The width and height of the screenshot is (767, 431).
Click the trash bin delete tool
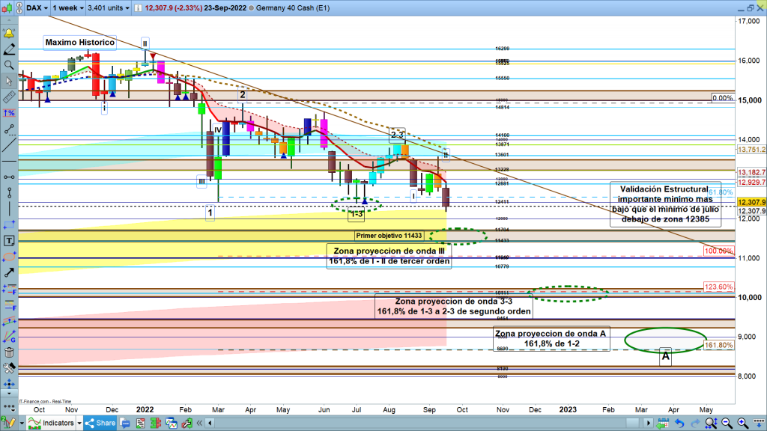[9, 352]
